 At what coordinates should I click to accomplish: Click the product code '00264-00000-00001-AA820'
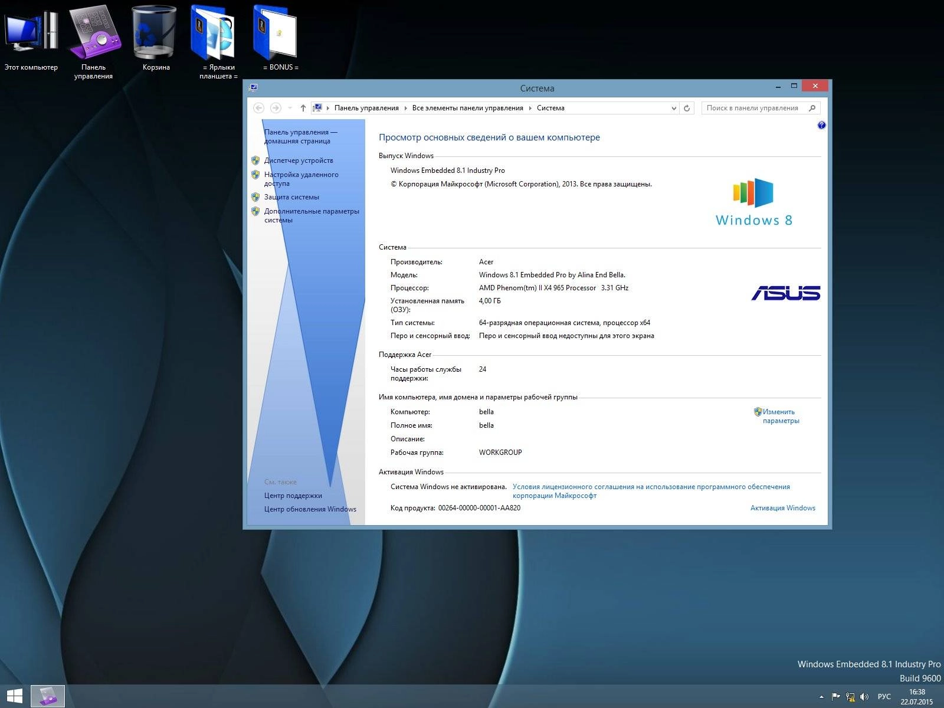tap(479, 508)
